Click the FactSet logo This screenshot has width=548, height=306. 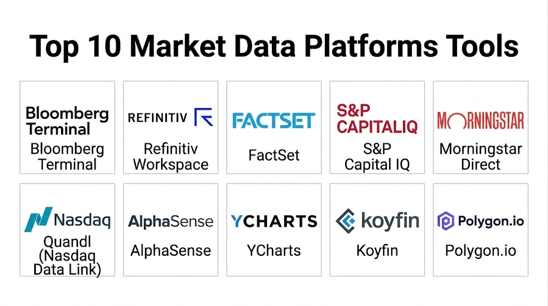point(273,120)
